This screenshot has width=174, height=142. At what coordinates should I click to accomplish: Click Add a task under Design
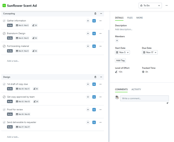(13, 137)
